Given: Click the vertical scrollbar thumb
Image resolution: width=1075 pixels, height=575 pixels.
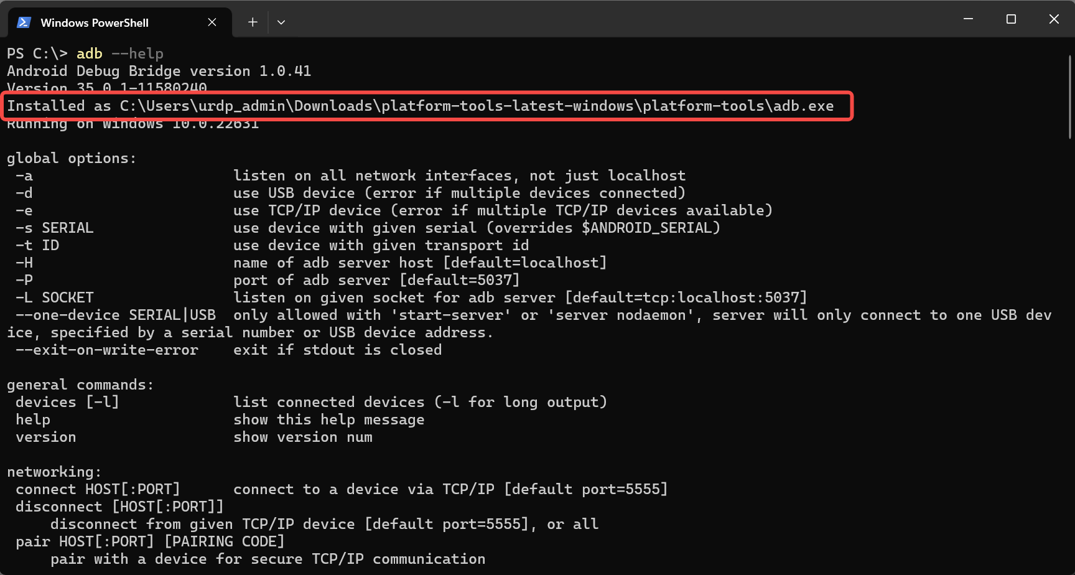Looking at the screenshot, I should pyautogui.click(x=1070, y=96).
